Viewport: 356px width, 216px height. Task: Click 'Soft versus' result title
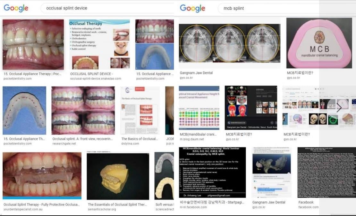tap(165, 204)
